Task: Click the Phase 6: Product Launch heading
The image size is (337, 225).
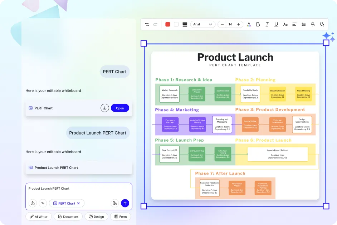Action: click(264, 140)
